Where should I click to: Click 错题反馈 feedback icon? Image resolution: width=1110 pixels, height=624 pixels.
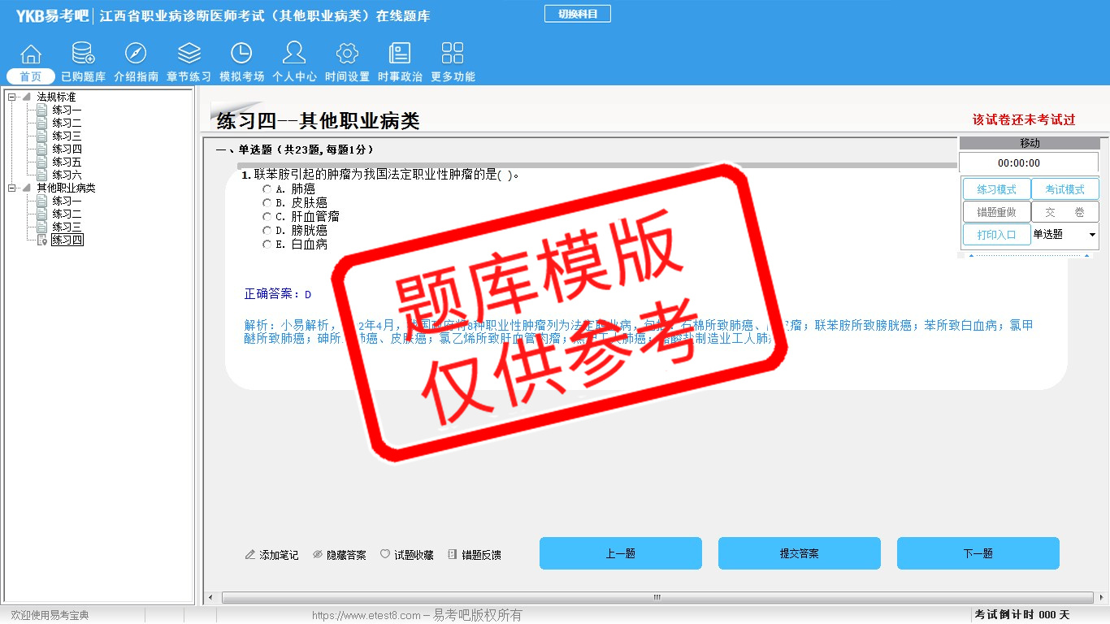pyautogui.click(x=453, y=555)
